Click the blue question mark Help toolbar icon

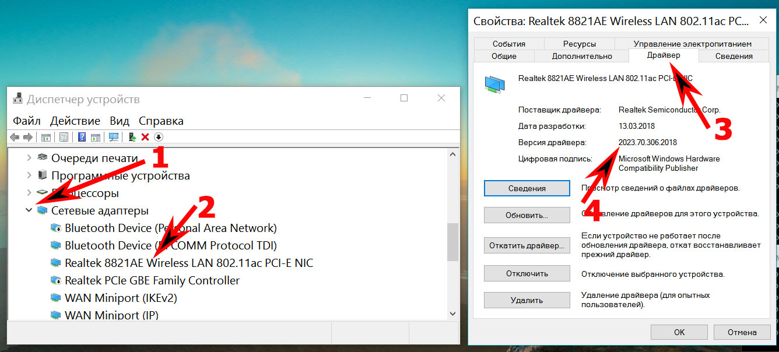tap(82, 137)
